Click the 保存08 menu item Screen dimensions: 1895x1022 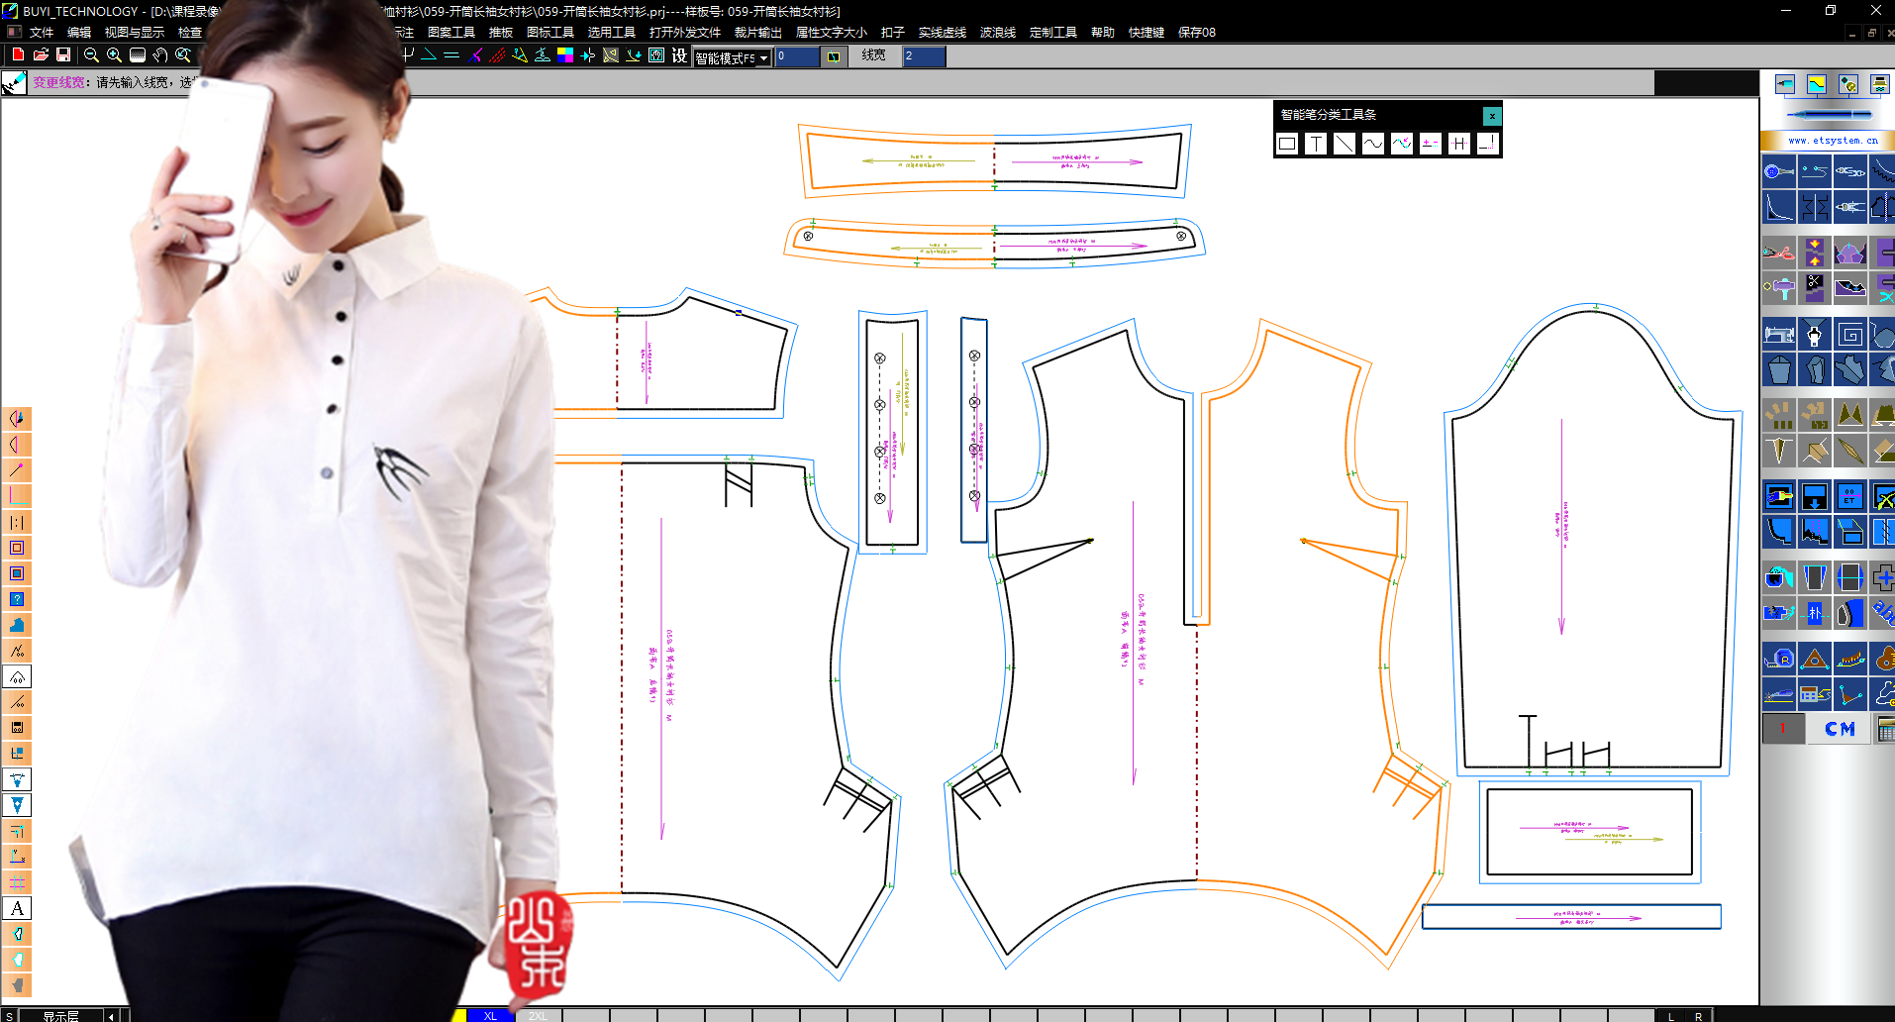[1197, 32]
